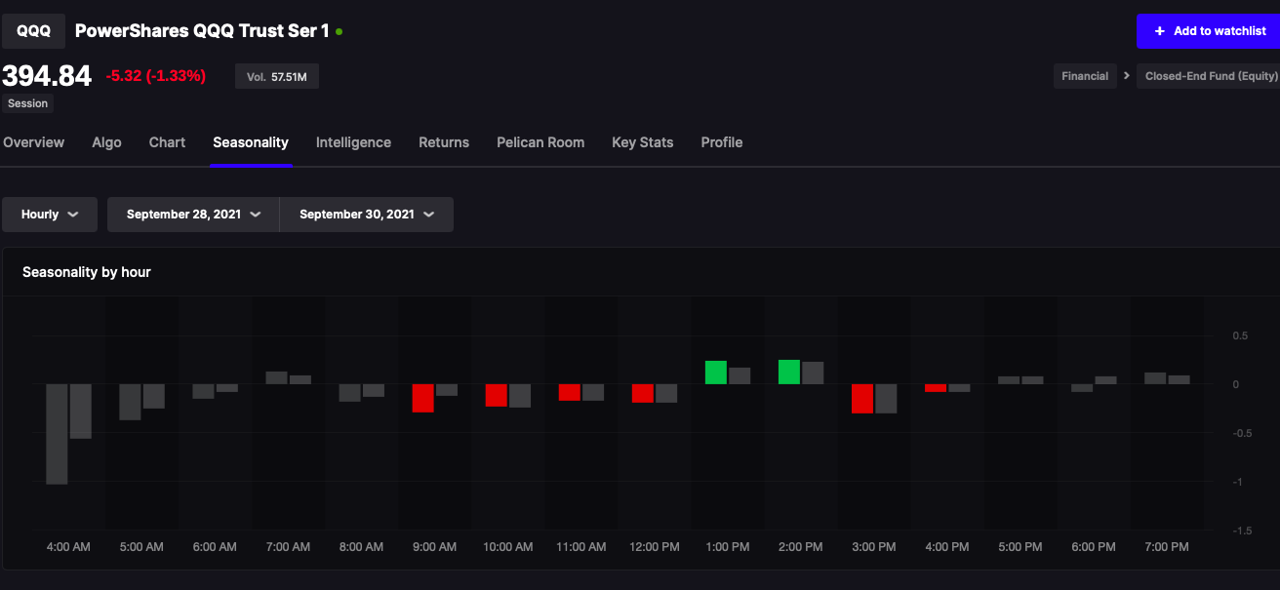Open the Closed-End Fund (Equity) category link

[1211, 76]
